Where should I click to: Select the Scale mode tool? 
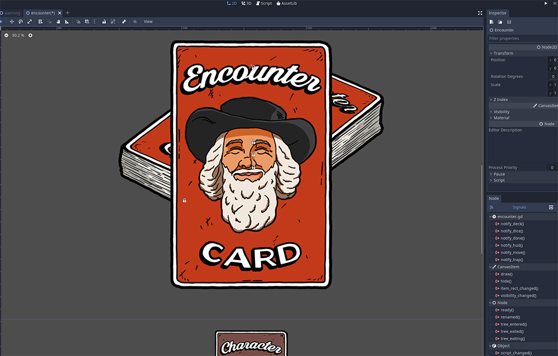tap(30, 22)
